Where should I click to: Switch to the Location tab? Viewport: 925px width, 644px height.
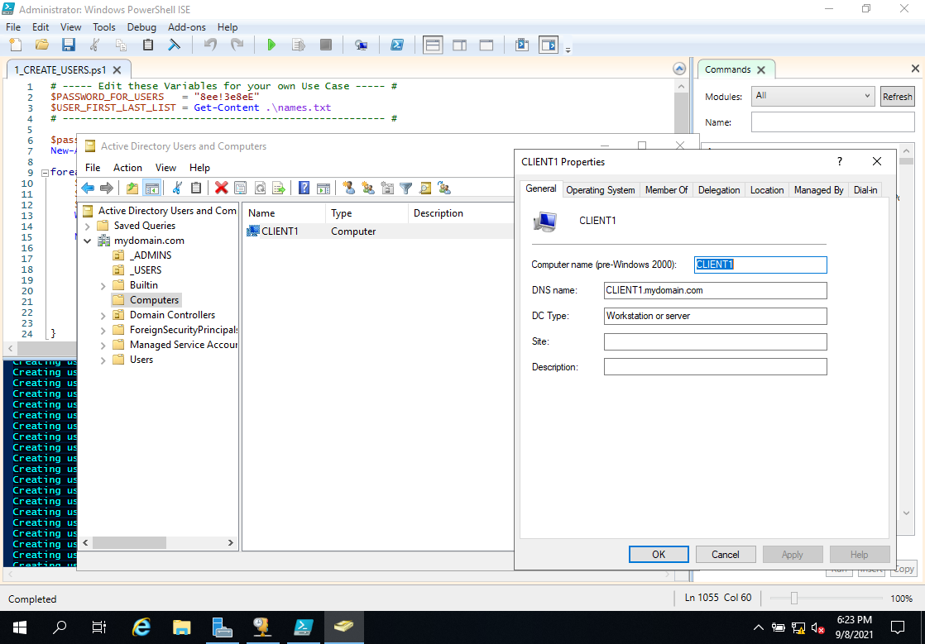pyautogui.click(x=767, y=189)
